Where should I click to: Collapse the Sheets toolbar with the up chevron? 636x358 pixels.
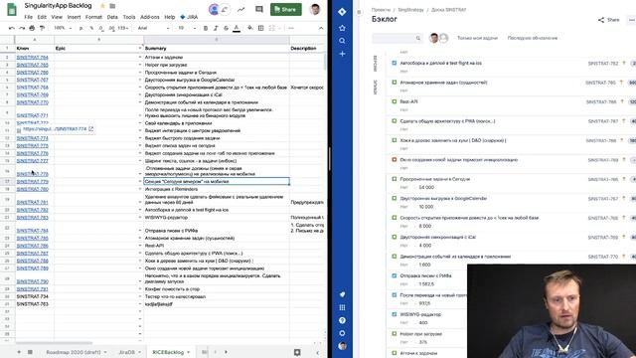[321, 28]
